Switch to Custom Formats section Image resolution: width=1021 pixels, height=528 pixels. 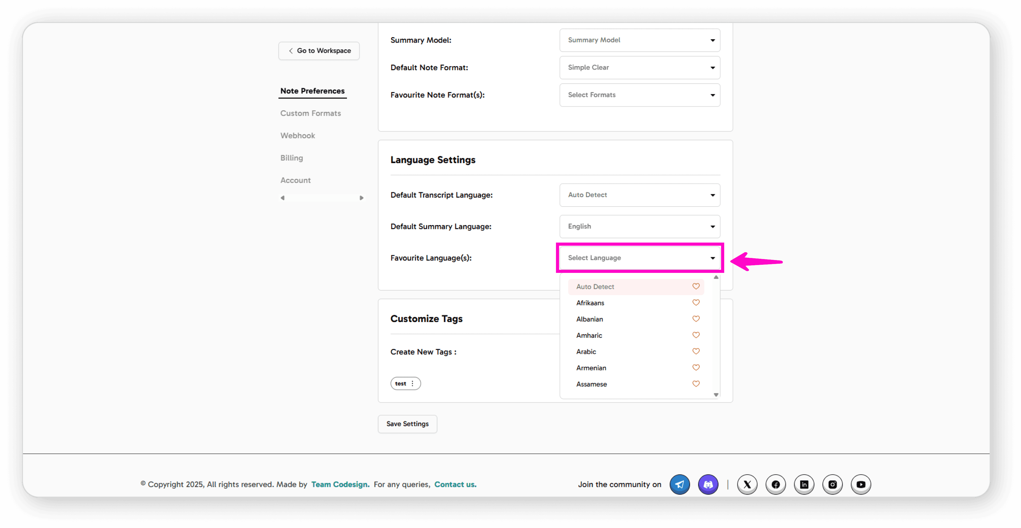pos(310,113)
